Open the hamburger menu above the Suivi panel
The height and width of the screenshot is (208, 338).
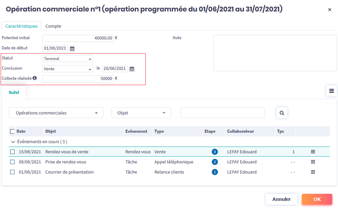click(x=331, y=91)
